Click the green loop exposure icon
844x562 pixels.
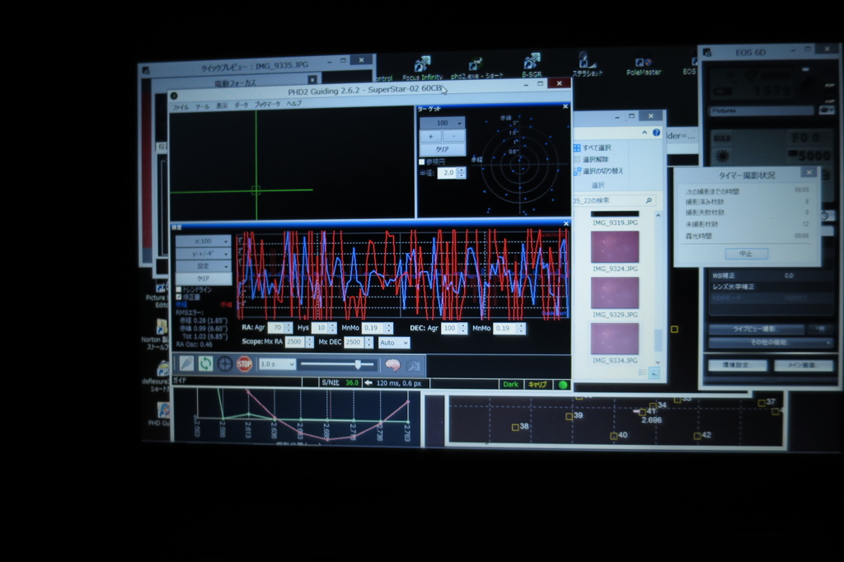(x=205, y=364)
